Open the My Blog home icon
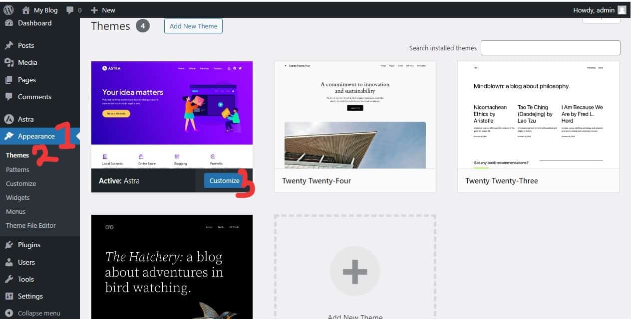 point(26,10)
